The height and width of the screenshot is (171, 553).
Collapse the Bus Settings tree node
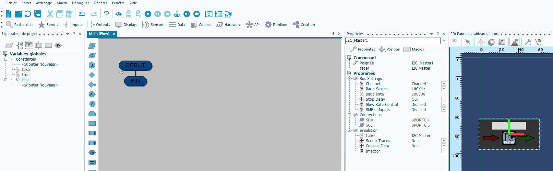click(350, 79)
